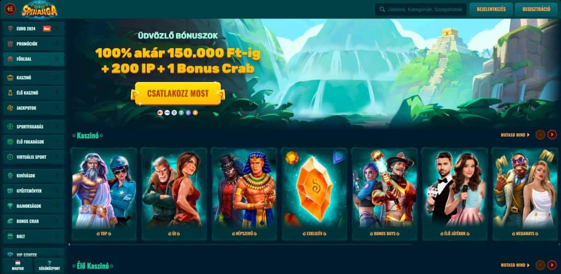
Task: Show next Kaszinó carousel items
Action: (x=552, y=135)
